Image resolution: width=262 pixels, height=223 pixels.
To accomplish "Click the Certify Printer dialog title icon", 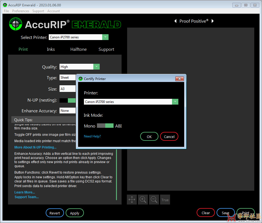I will [x=81, y=79].
